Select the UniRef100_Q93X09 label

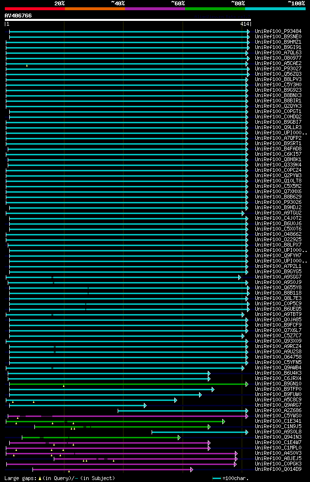[278, 341]
